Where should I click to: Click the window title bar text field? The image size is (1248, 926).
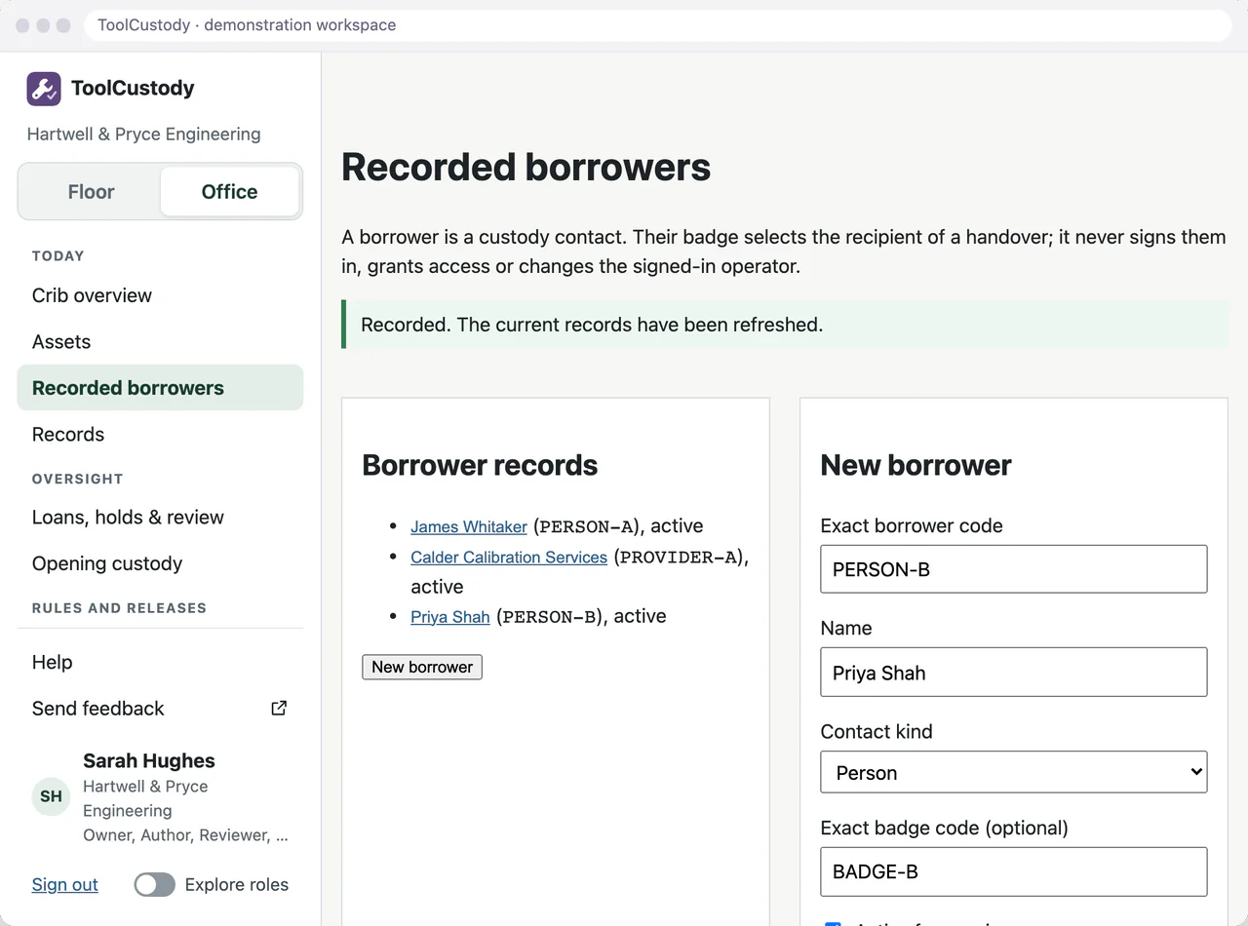click(x=658, y=25)
